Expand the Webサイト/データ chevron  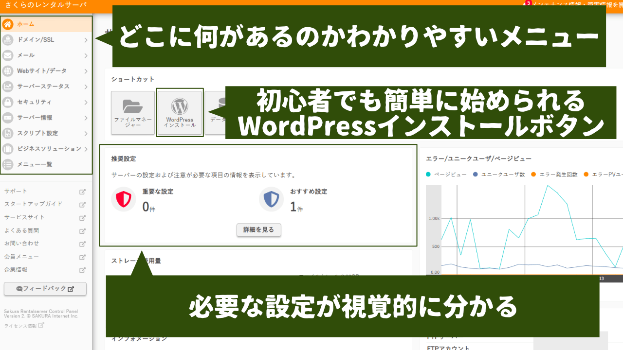[86, 71]
